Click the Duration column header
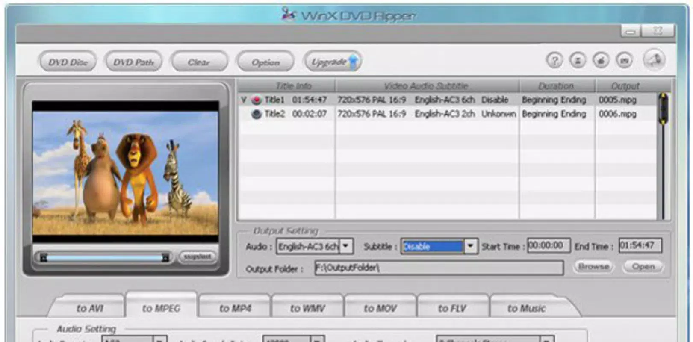The width and height of the screenshot is (693, 342). [x=556, y=86]
